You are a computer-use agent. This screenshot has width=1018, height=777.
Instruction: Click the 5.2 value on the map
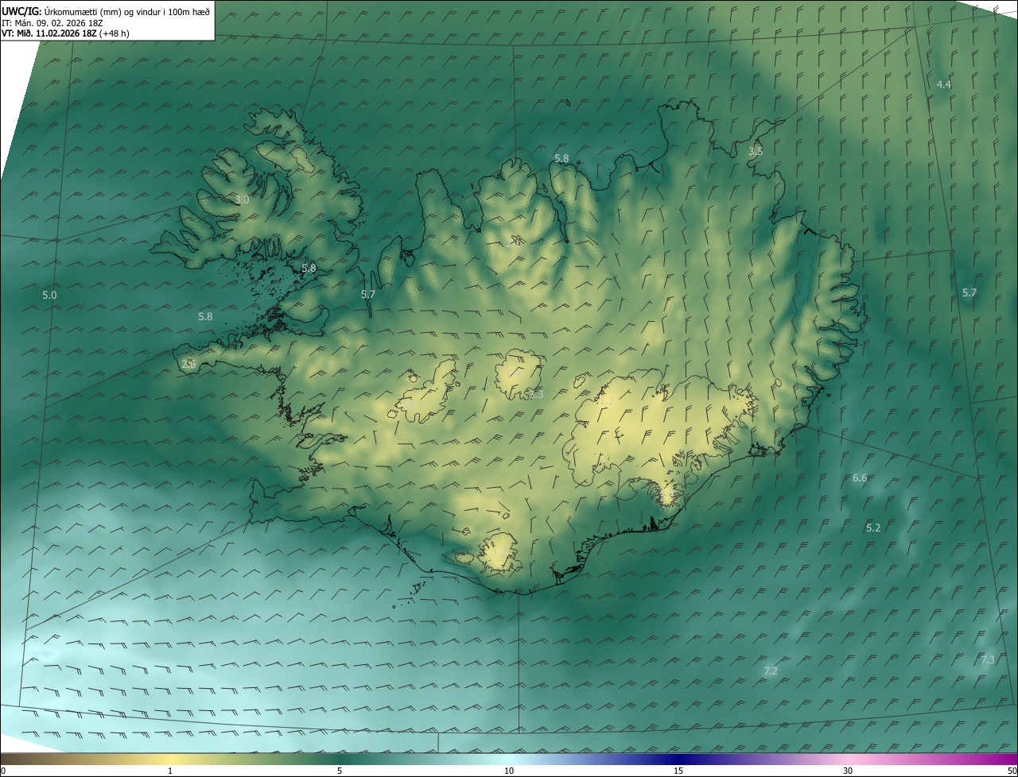873,528
